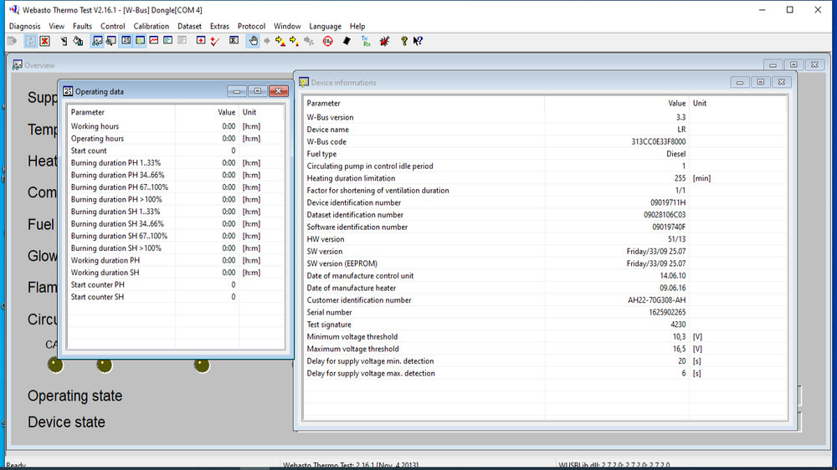Open the Window menu
837x470 pixels.
287,26
